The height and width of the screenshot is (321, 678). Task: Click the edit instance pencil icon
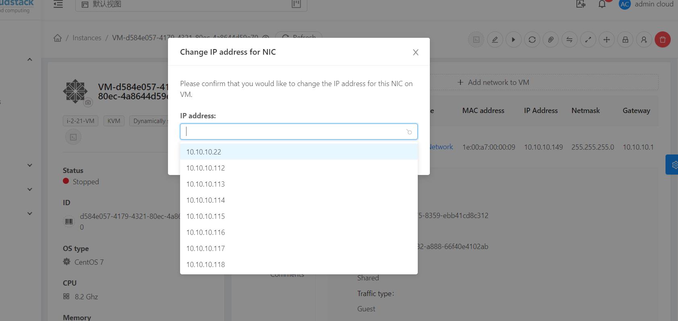pos(495,39)
